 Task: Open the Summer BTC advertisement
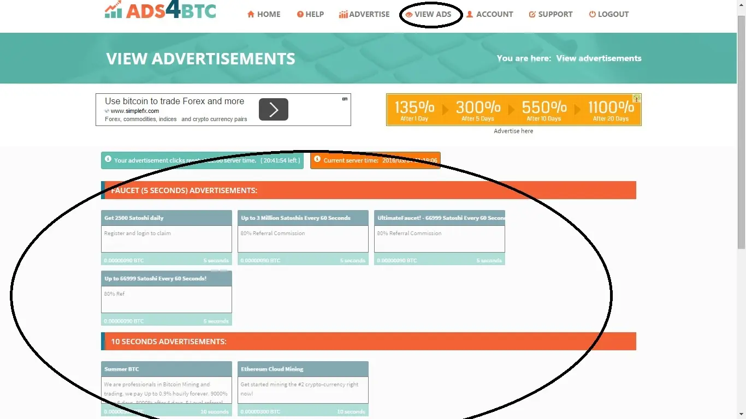coord(167,388)
